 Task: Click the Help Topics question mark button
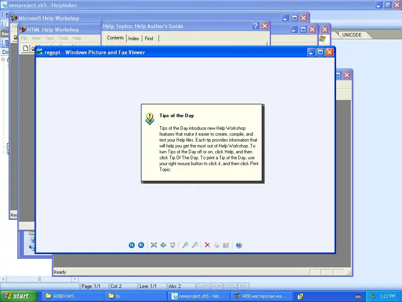point(255,26)
